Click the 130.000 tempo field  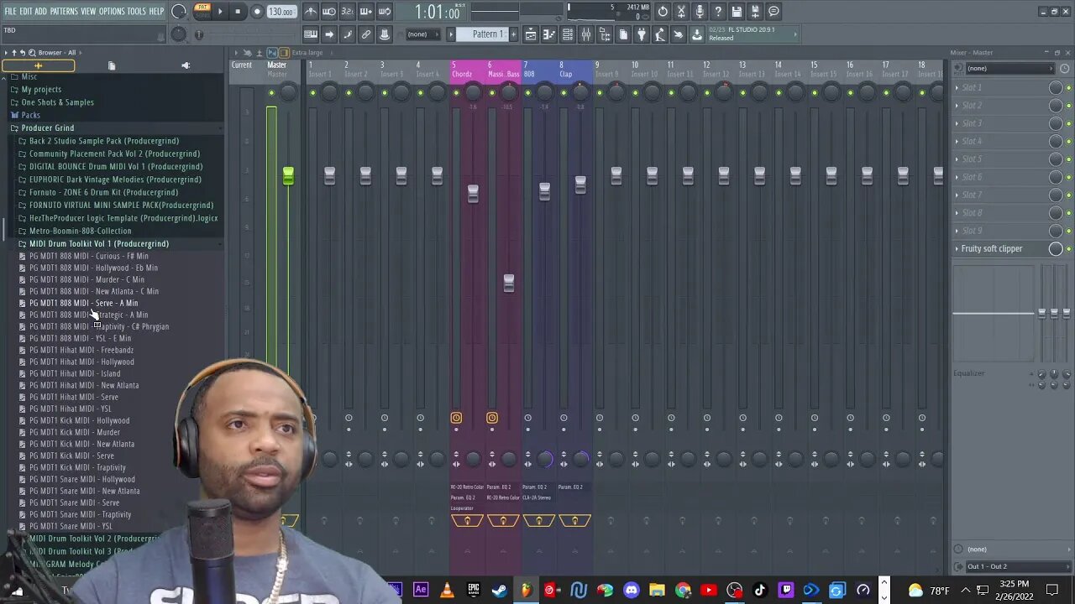[281, 12]
